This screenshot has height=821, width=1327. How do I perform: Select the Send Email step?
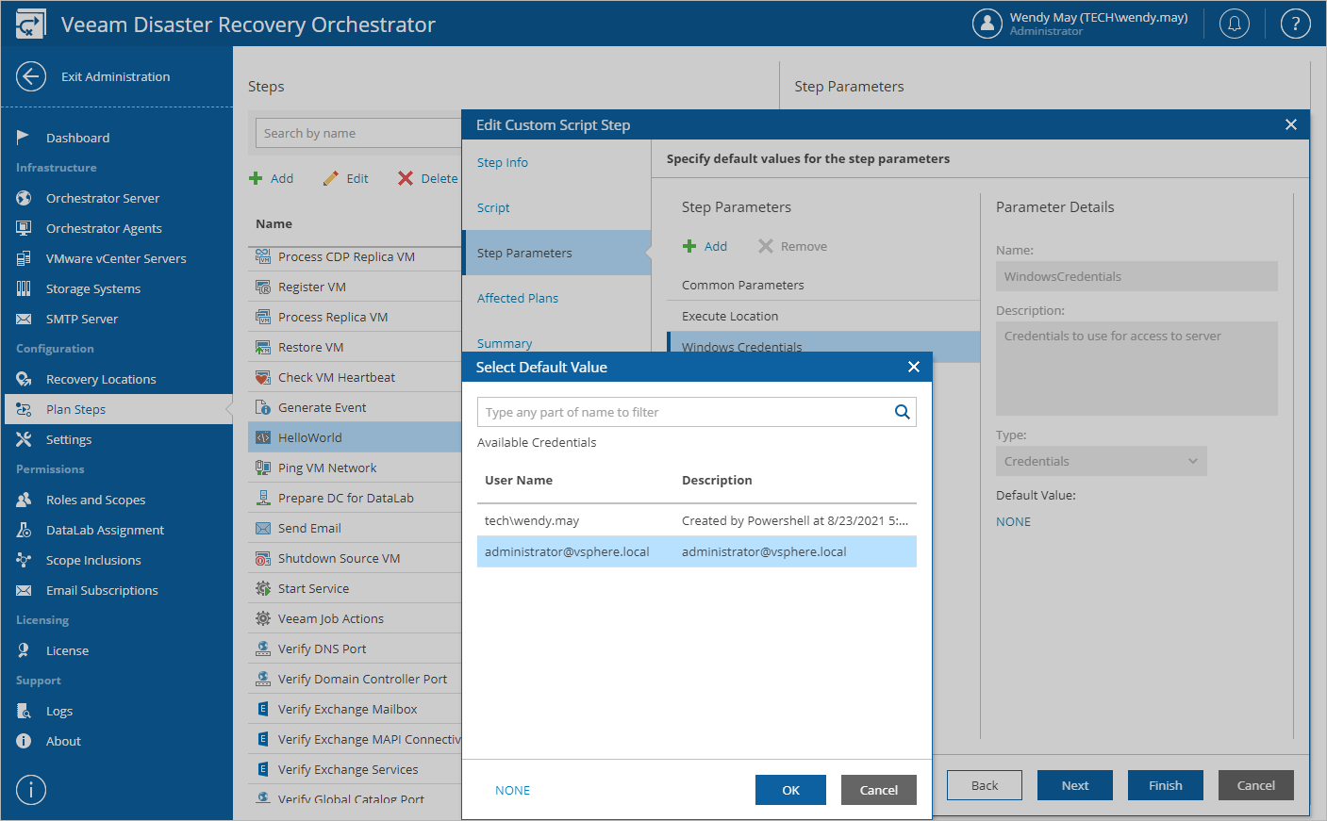pos(355,528)
